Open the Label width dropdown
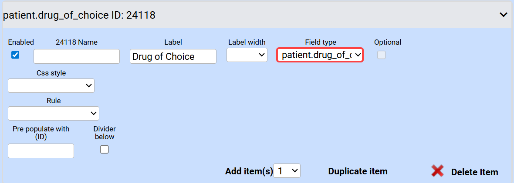The image size is (514, 183). (247, 55)
